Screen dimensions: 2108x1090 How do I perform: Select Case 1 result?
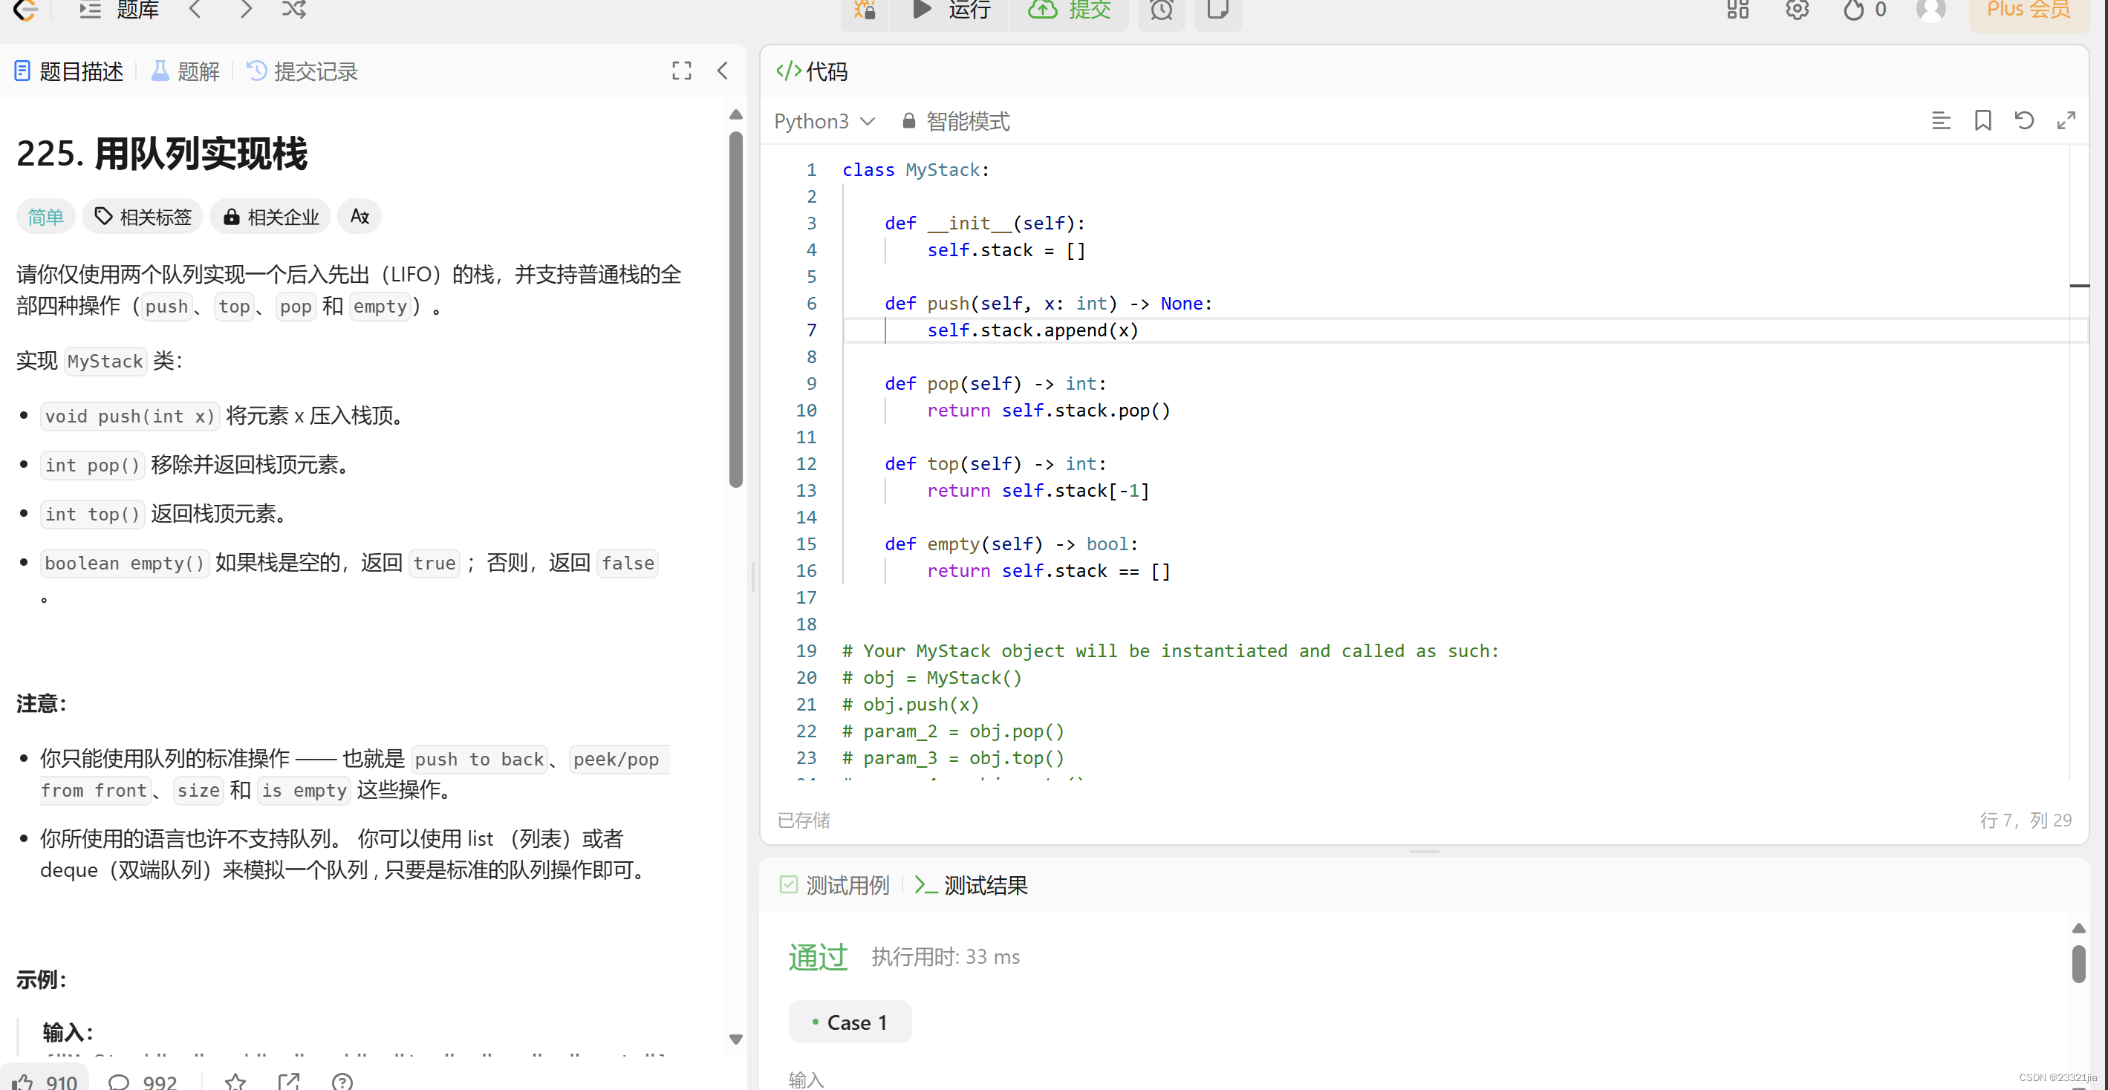(850, 1022)
